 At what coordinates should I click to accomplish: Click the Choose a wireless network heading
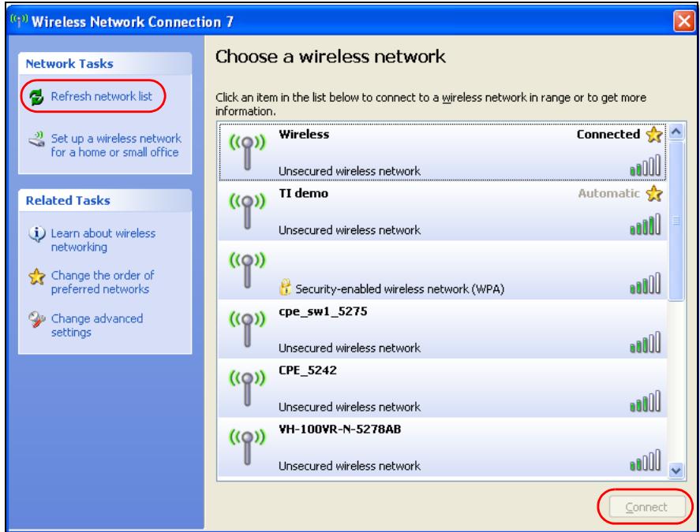tap(331, 57)
